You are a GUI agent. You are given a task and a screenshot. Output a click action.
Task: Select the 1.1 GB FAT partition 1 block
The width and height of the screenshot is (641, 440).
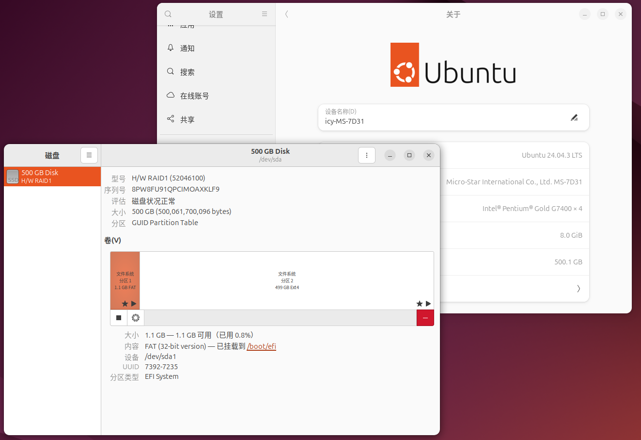(125, 280)
